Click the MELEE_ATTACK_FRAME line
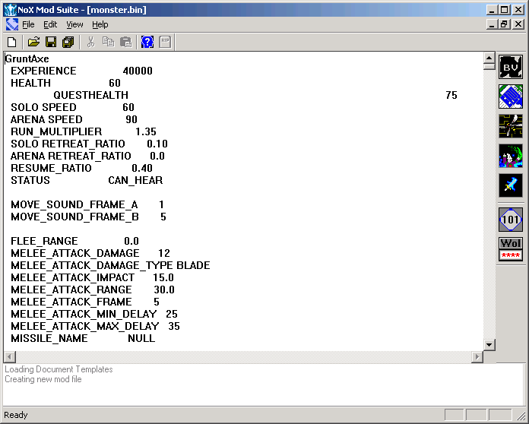529x424 pixels. 84,302
